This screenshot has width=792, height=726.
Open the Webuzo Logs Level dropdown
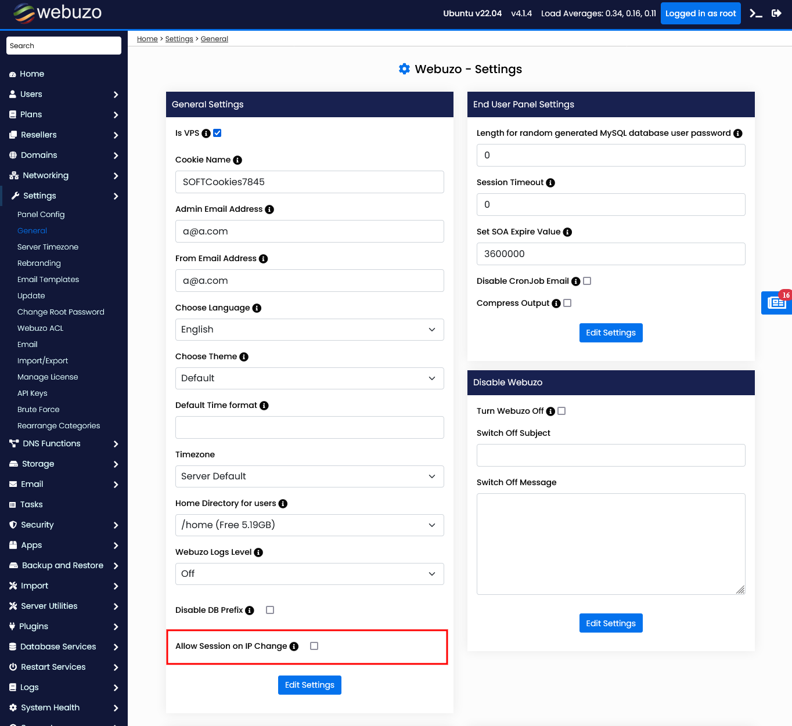pos(309,574)
